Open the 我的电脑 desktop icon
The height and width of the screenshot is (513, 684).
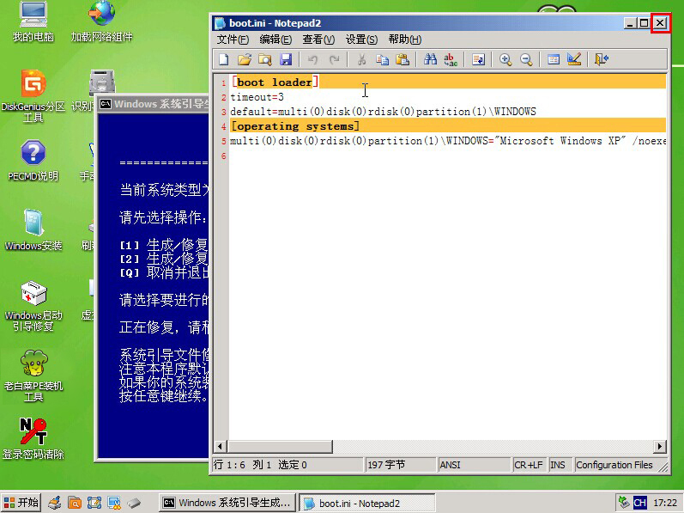click(x=33, y=21)
